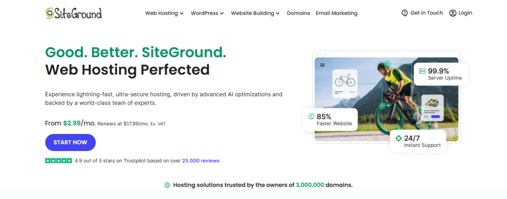The height and width of the screenshot is (199, 507).
Task: Click the Login user profile icon
Action: tap(453, 13)
